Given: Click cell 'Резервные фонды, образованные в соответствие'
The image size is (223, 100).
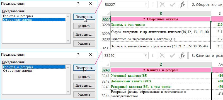Looking at the screenshot, I should tap(161, 94).
